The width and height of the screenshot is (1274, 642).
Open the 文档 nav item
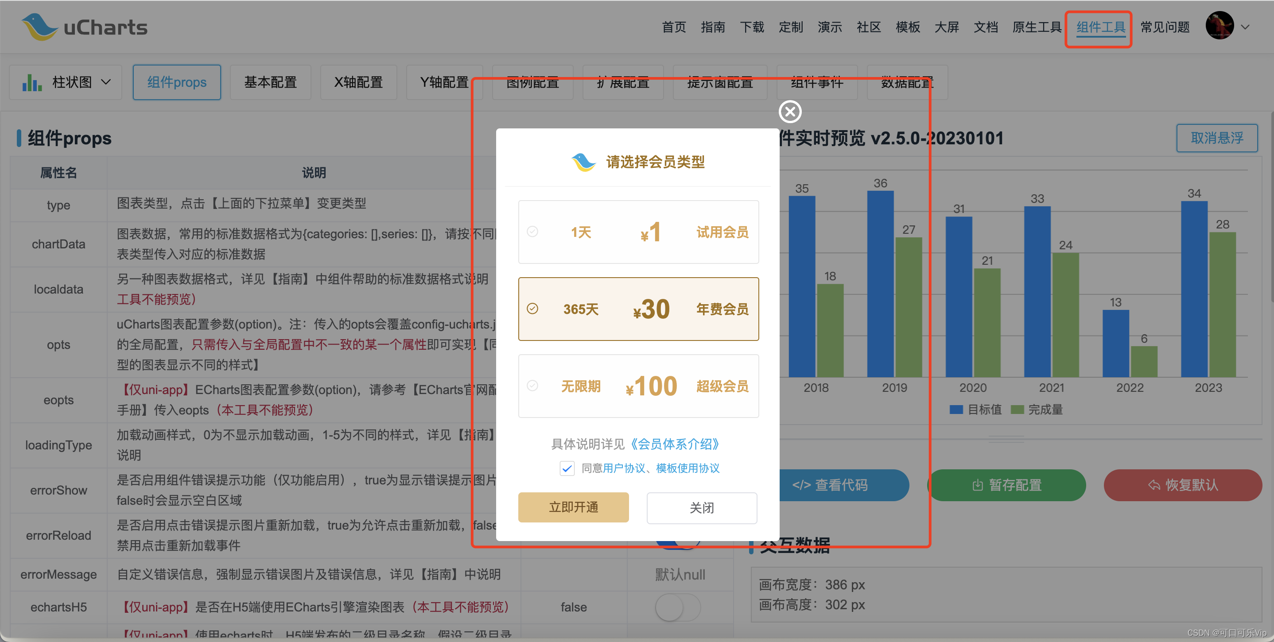tap(986, 27)
